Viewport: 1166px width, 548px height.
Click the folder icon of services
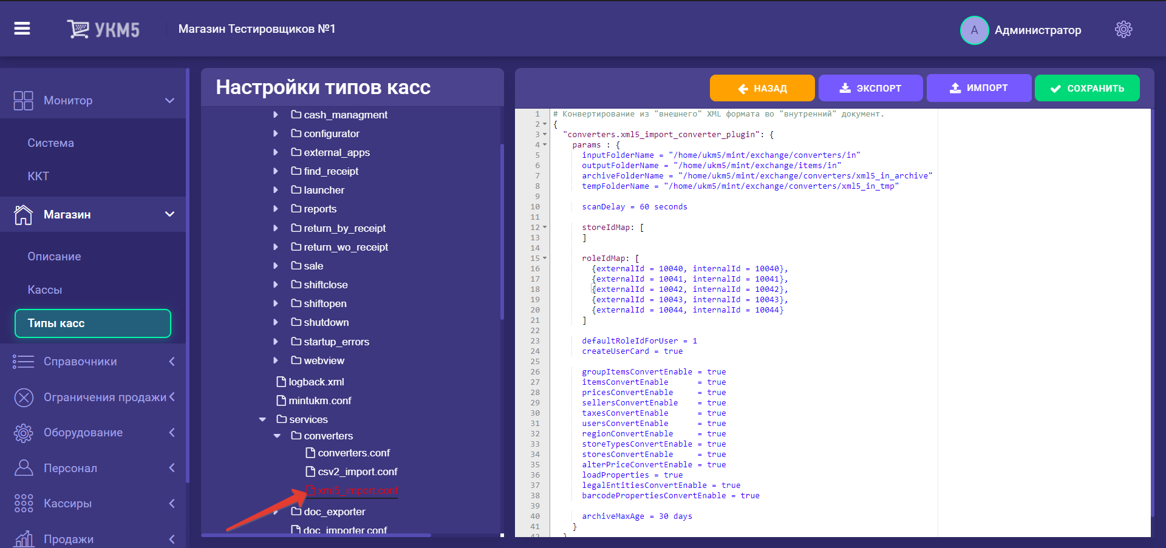coord(282,419)
